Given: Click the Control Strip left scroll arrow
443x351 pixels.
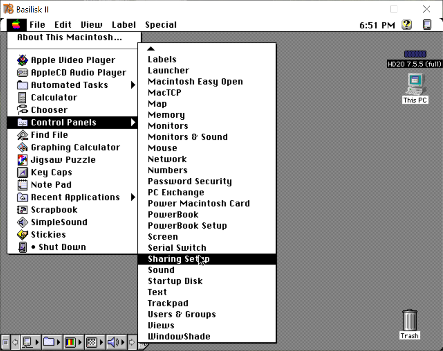Looking at the screenshot, I should coord(15,343).
